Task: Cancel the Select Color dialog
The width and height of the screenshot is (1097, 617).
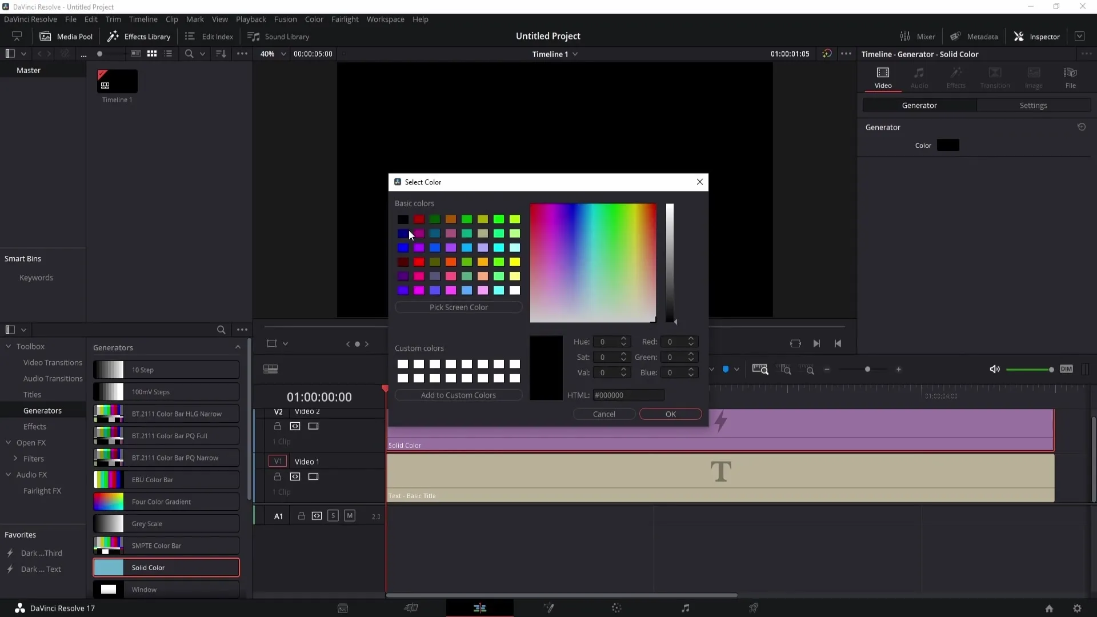Action: point(604,414)
